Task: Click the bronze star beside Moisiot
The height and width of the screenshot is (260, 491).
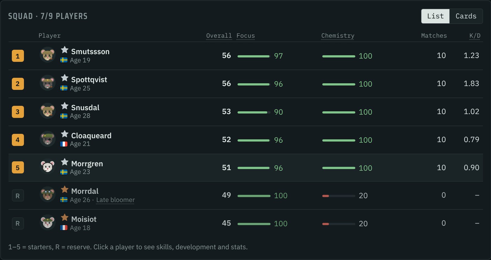Action: pos(65,217)
